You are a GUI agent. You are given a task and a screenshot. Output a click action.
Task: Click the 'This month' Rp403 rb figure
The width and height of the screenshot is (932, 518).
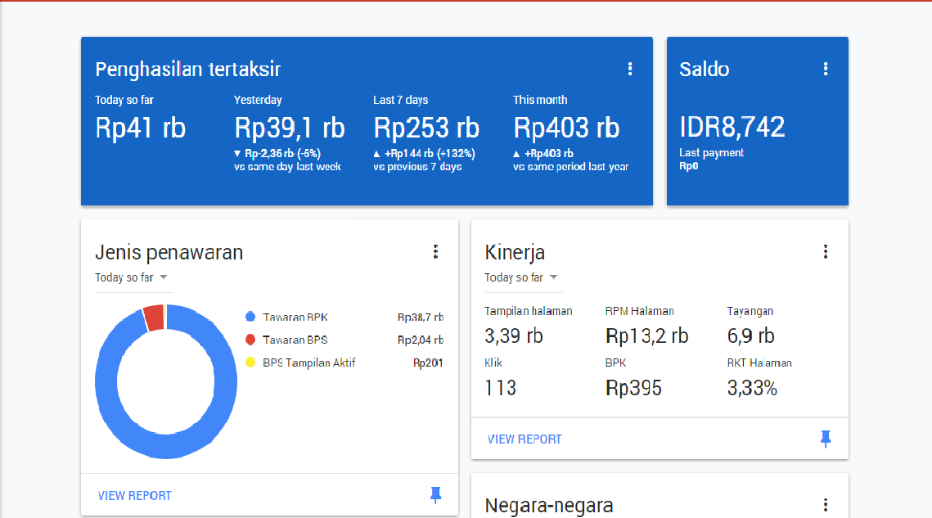[566, 128]
